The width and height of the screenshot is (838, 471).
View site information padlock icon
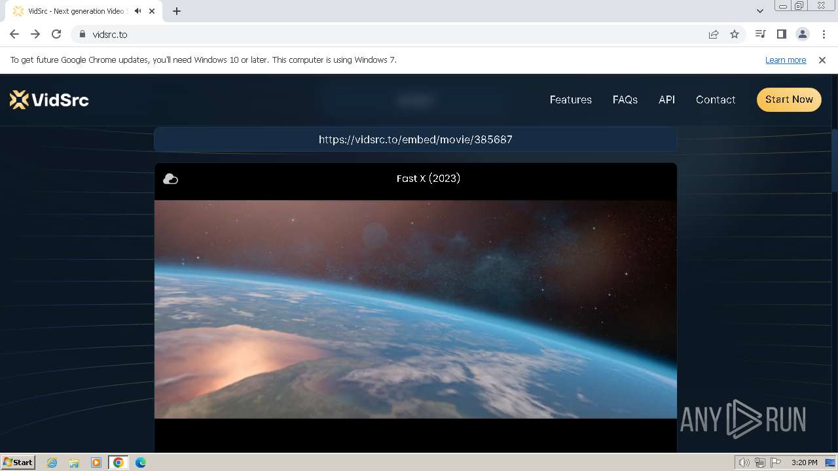pyautogui.click(x=82, y=34)
